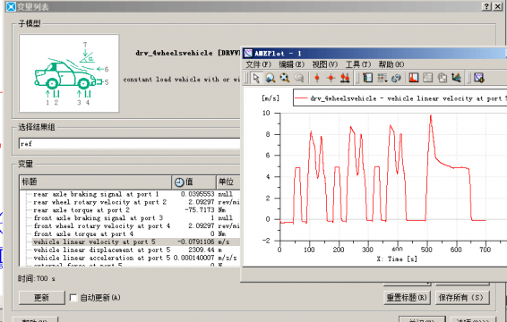
Task: Click the help question mark button in title bar
Action: tap(486, 6)
